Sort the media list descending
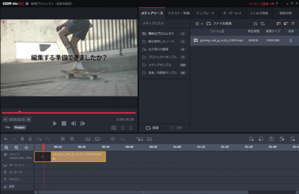Viewport: 299px width, 194px height. 263,24
